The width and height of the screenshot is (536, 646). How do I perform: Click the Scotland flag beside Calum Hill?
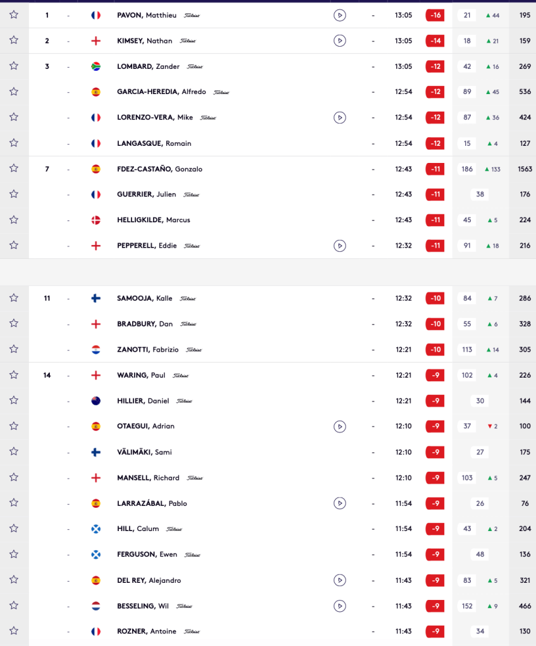coord(96,529)
